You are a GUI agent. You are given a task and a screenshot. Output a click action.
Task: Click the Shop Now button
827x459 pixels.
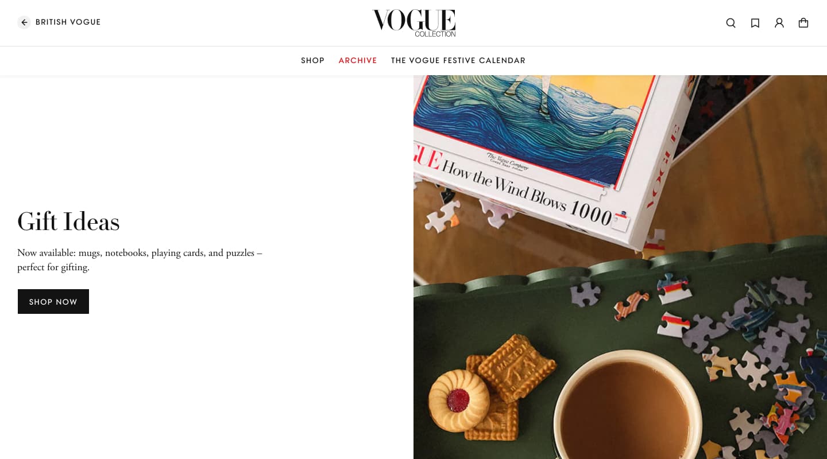53,302
